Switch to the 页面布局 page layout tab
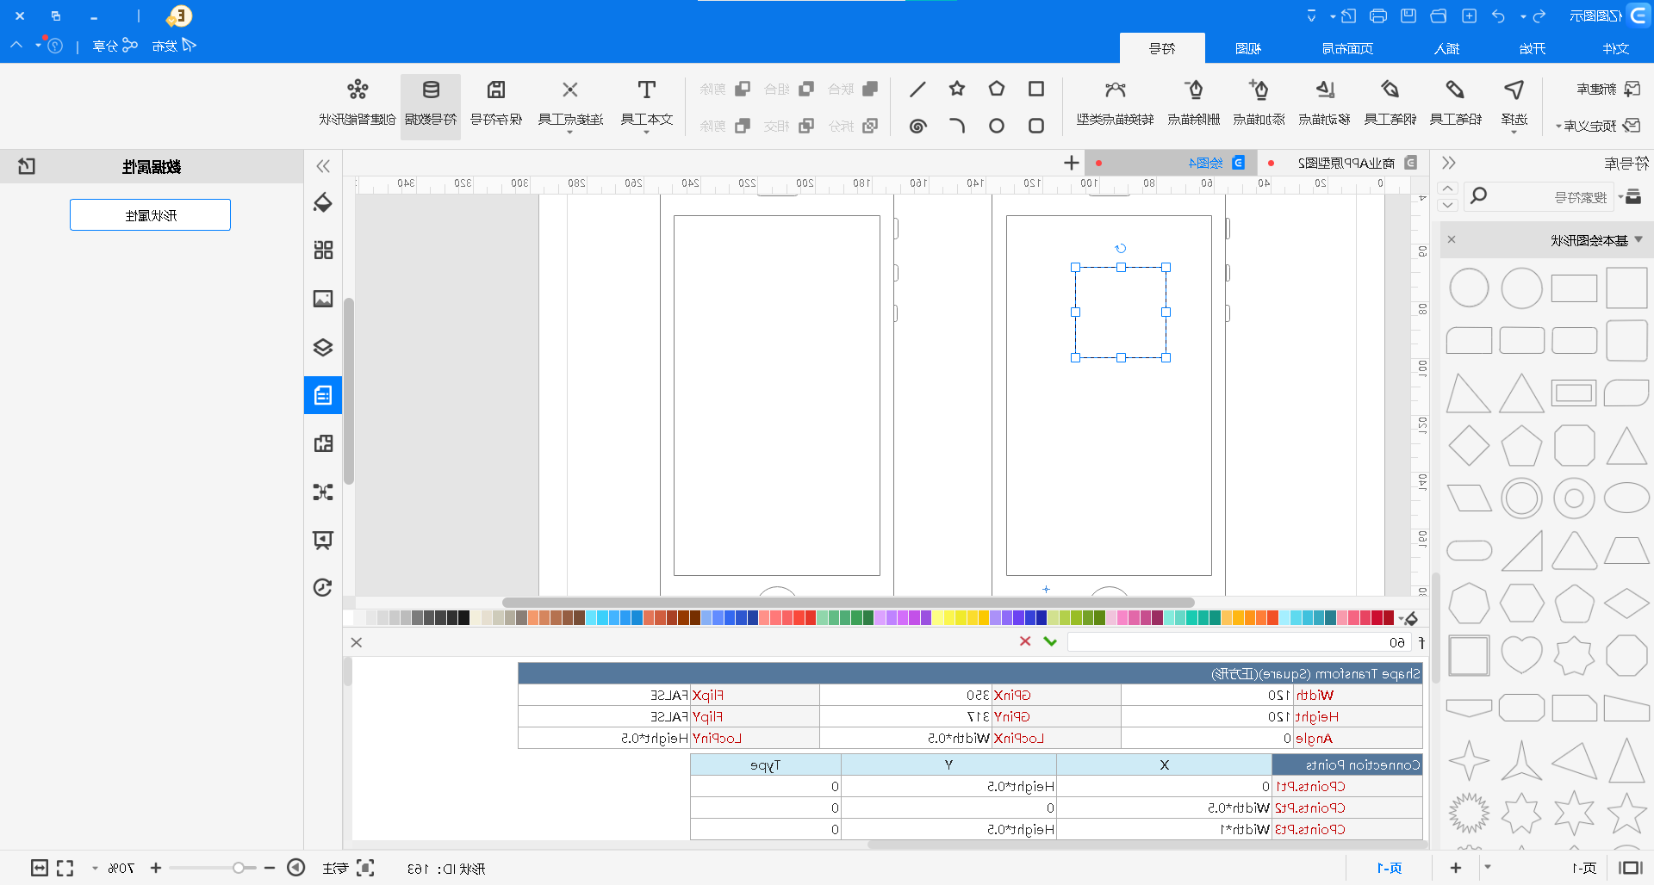This screenshot has height=885, width=1654. point(1347,48)
